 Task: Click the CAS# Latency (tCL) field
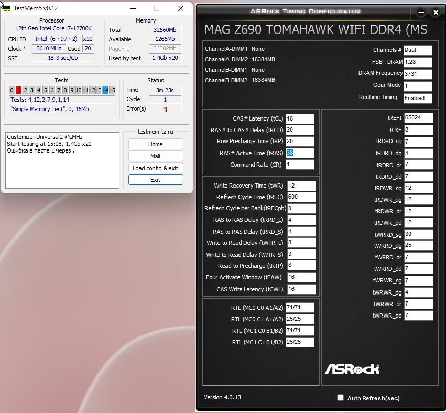pos(300,118)
